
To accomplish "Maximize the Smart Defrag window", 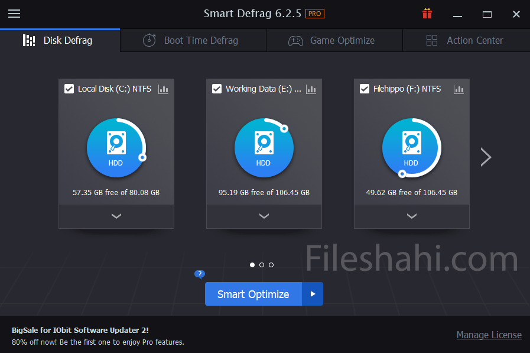I will pos(487,15).
